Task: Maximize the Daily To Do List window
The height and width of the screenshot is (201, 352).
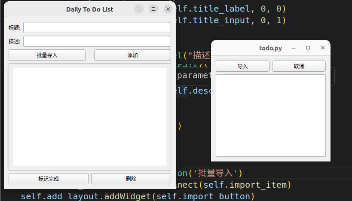Action: pos(153,9)
